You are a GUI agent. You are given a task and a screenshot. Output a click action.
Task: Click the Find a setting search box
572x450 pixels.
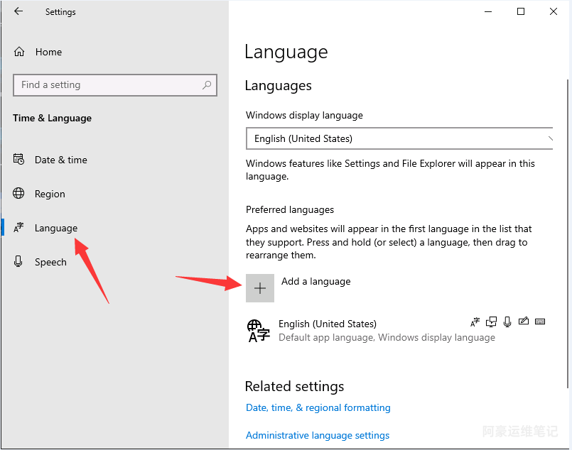[x=107, y=85]
